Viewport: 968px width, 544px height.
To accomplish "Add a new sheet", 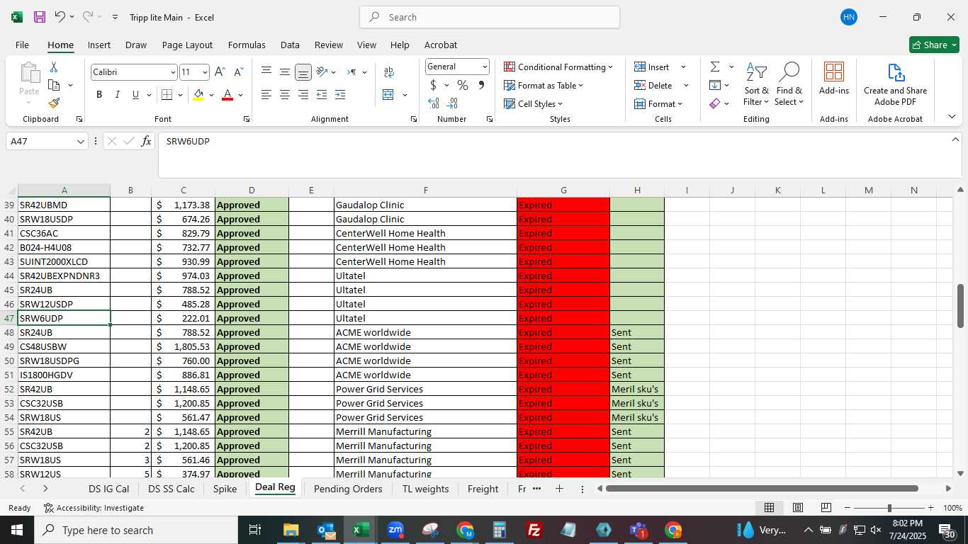I will (559, 489).
